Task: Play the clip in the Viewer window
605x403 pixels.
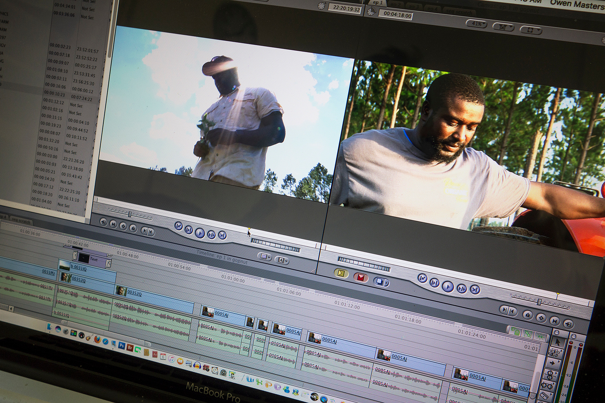Action: tap(200, 232)
